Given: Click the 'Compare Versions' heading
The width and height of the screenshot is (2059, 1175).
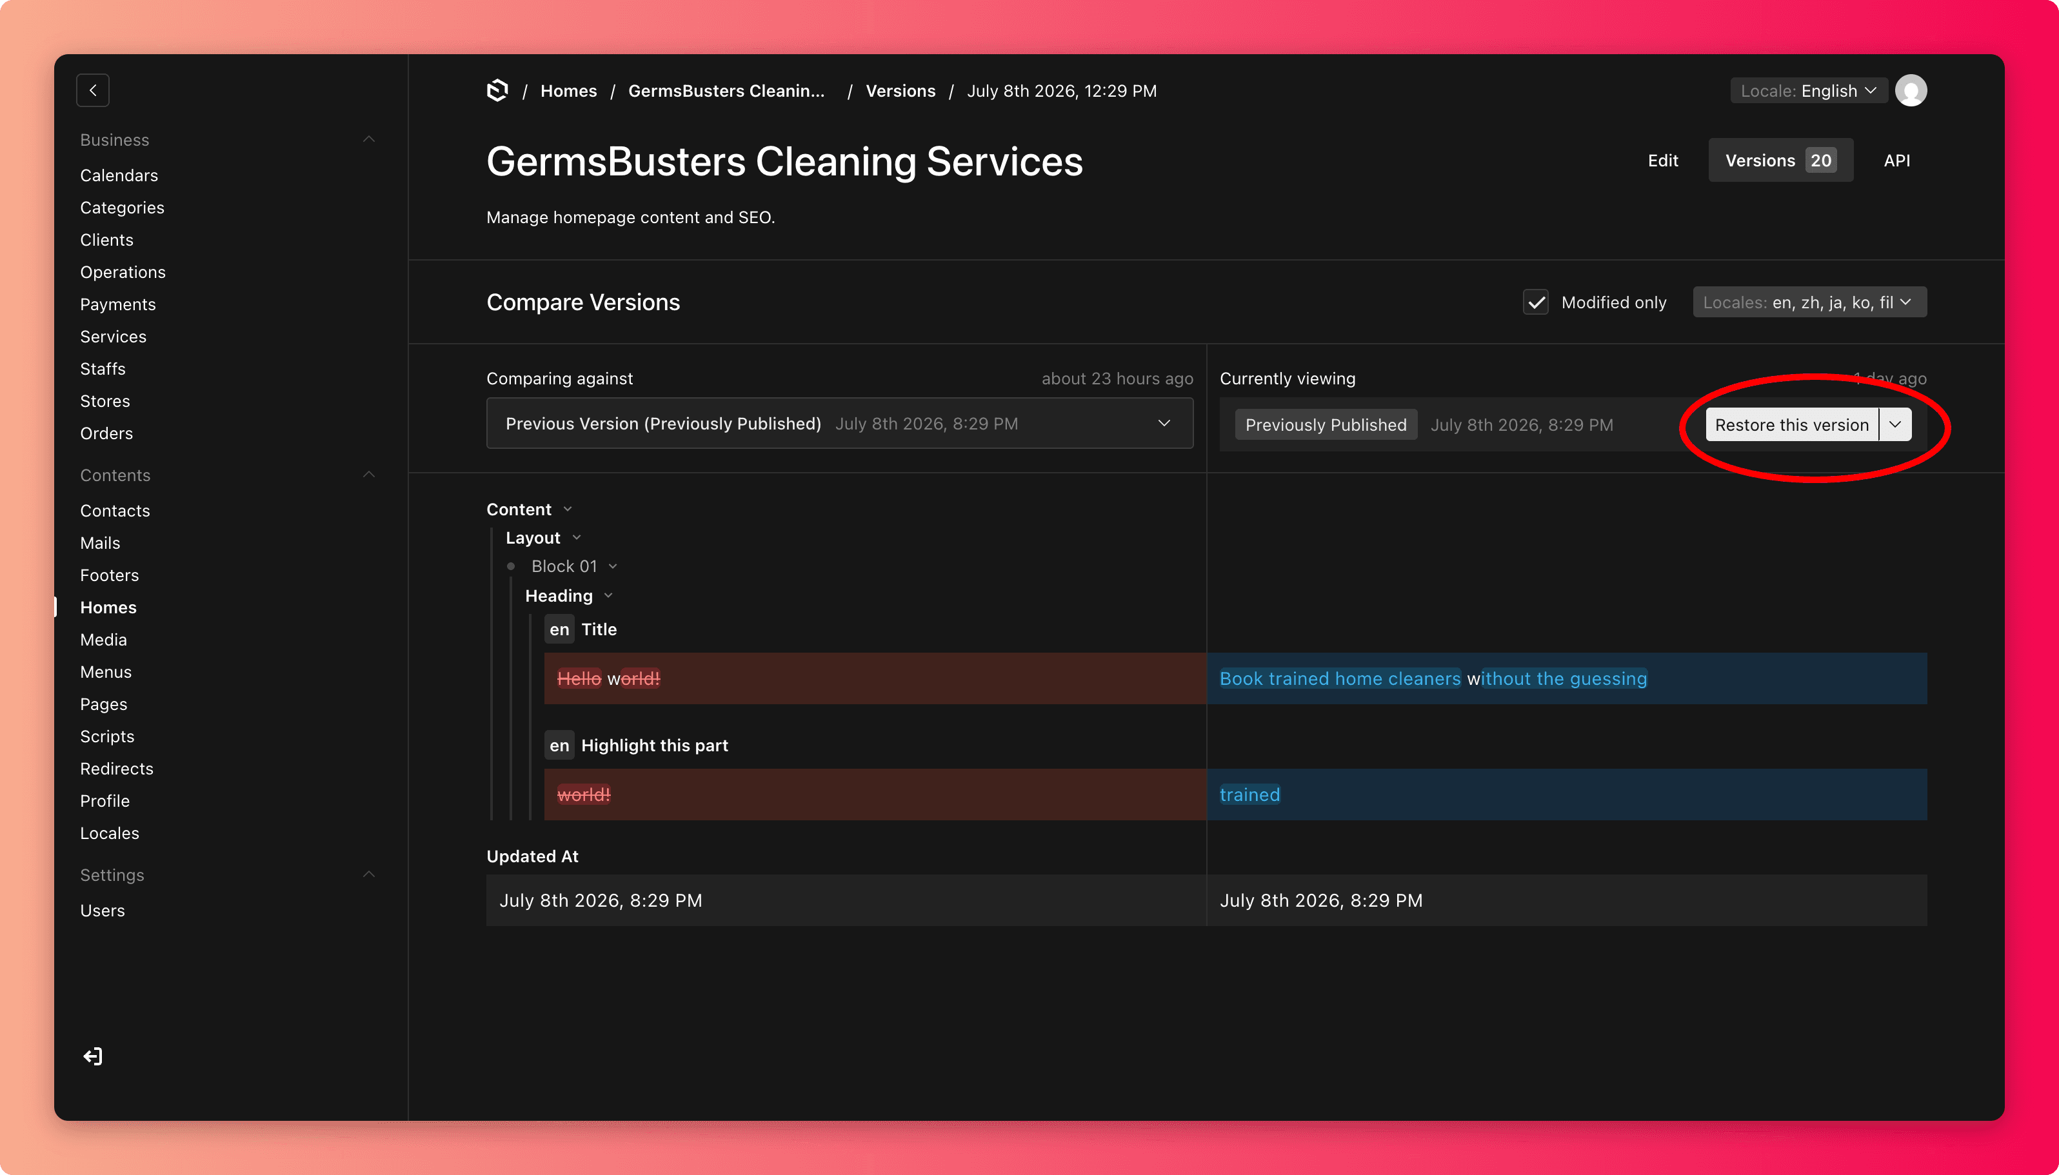Looking at the screenshot, I should [x=582, y=302].
